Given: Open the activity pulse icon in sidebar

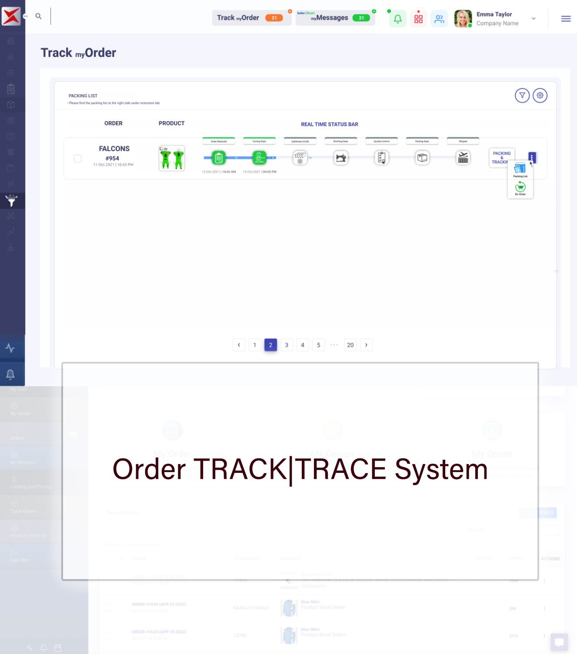Looking at the screenshot, I should [x=10, y=348].
